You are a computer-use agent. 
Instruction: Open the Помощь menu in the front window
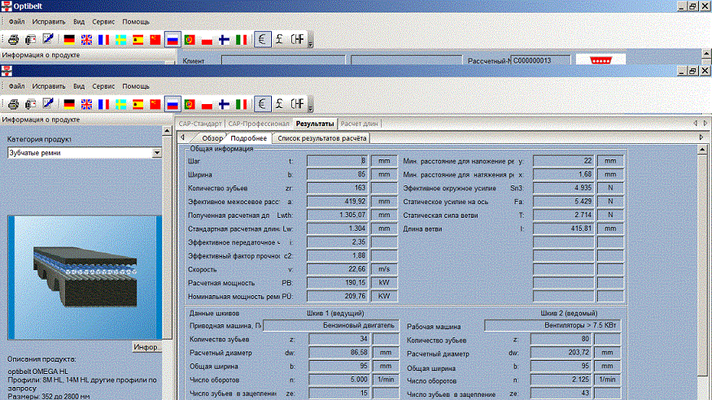pos(136,86)
